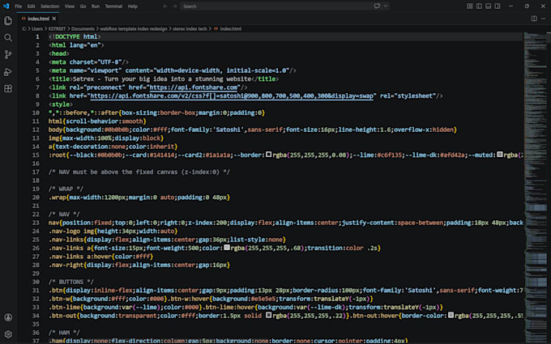Toggle the bottom panel
Image resolution: width=551 pixels, height=344 pixels.
[x=488, y=6]
